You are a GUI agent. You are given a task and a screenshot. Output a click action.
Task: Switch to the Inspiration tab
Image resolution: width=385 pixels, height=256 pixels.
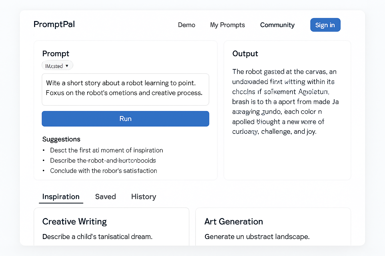click(x=61, y=197)
